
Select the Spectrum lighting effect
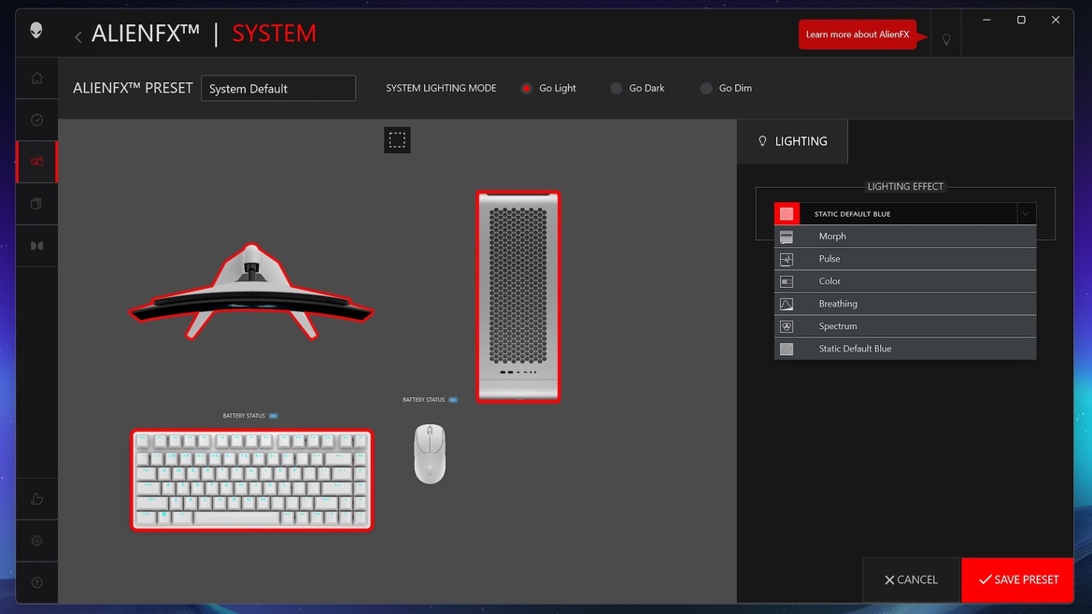(x=904, y=326)
